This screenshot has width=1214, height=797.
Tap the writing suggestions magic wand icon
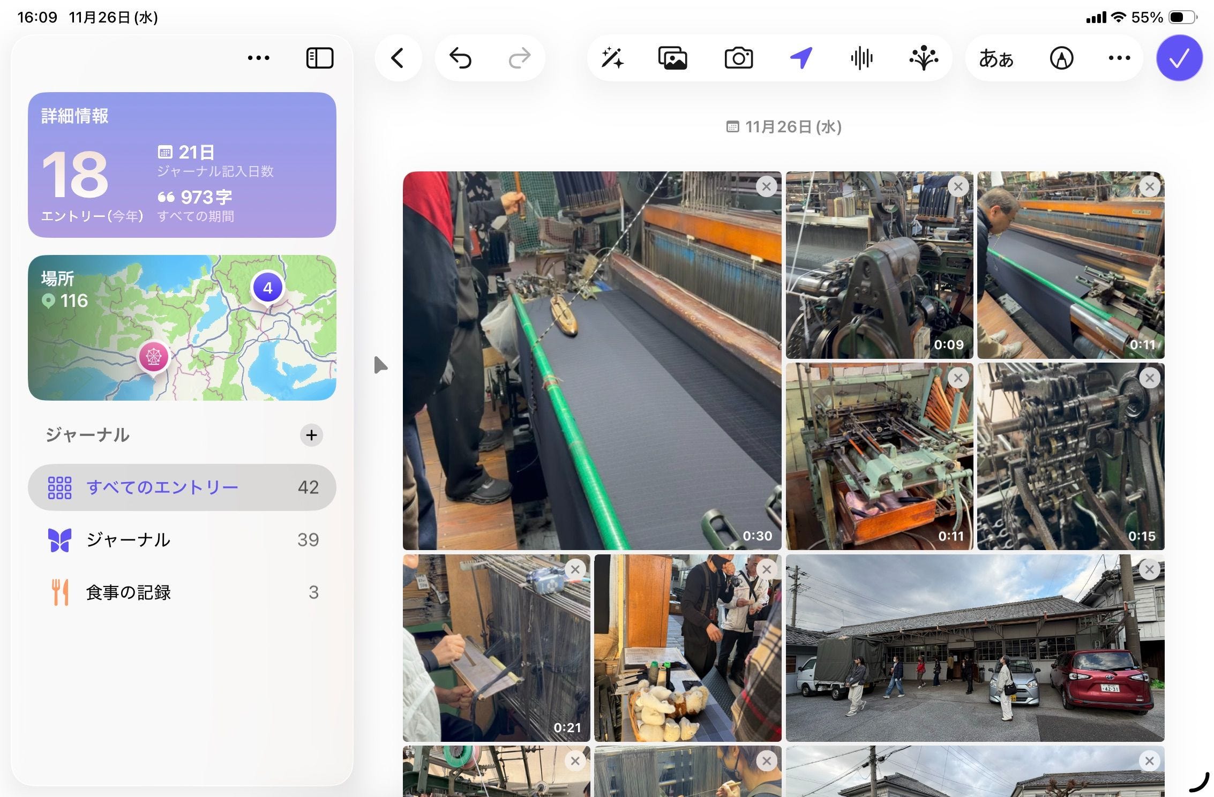click(x=612, y=58)
